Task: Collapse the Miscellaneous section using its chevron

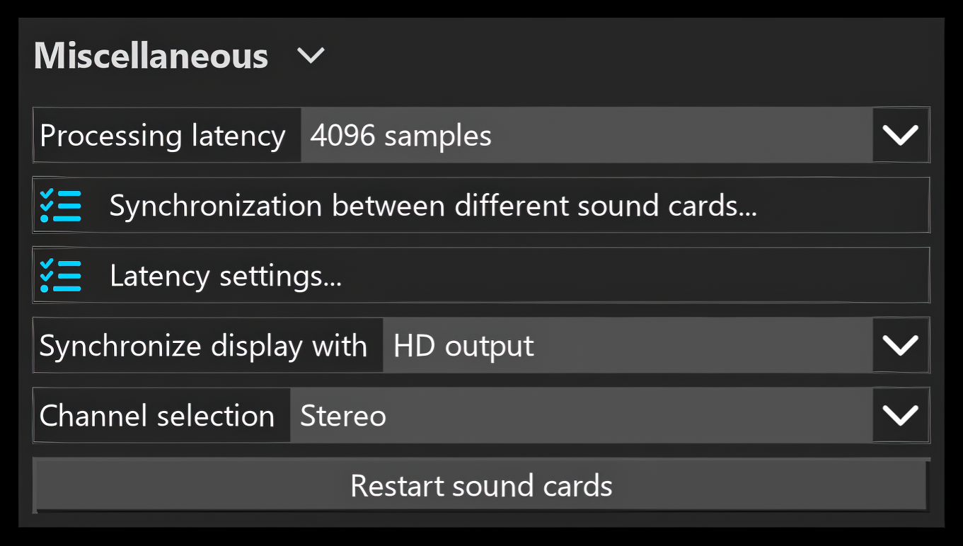Action: (x=311, y=55)
